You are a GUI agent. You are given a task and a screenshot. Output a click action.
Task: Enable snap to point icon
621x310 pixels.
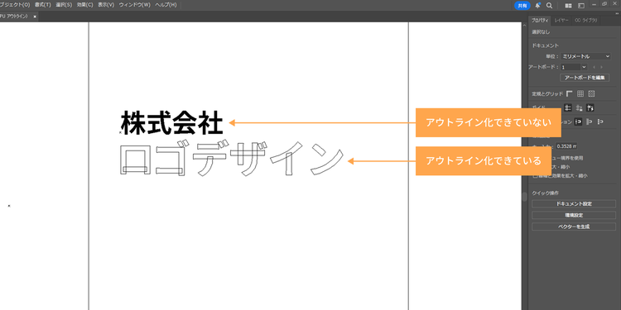pos(578,122)
